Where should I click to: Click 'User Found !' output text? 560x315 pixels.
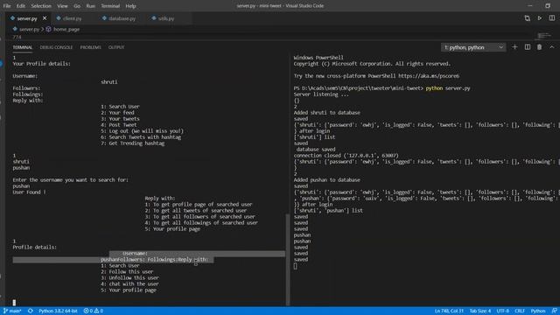29,192
